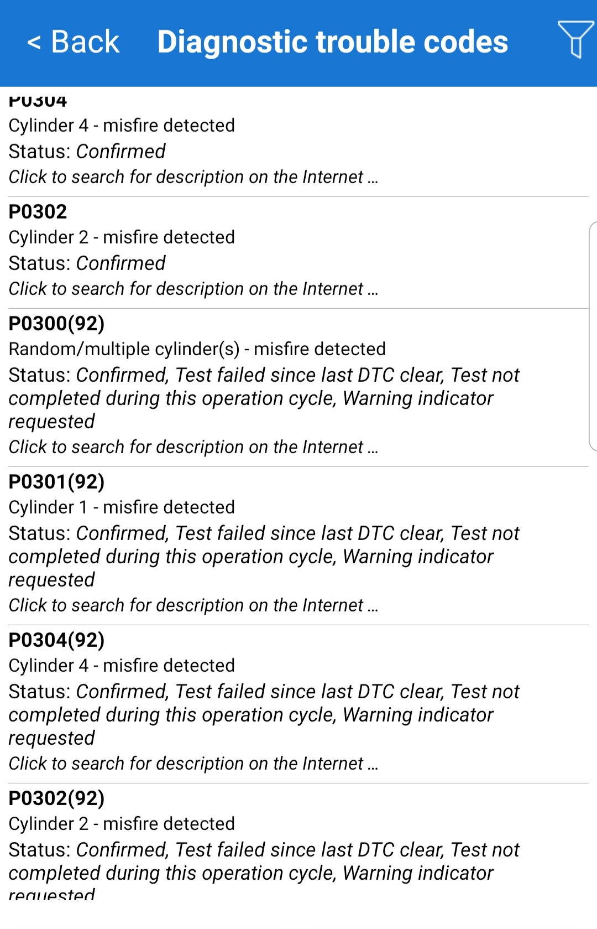Click internet search link under P0301(92)

[193, 605]
